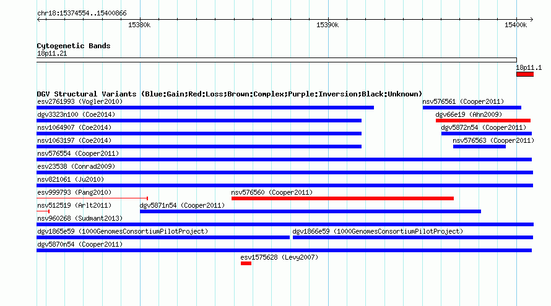Click the nsv576561 blue gain bar
551x306 pixels.
pos(472,108)
